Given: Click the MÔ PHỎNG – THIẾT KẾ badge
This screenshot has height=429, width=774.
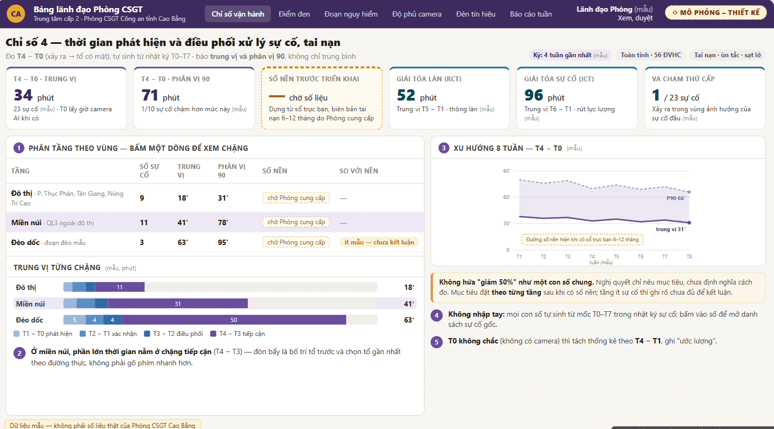Looking at the screenshot, I should 716,12.
